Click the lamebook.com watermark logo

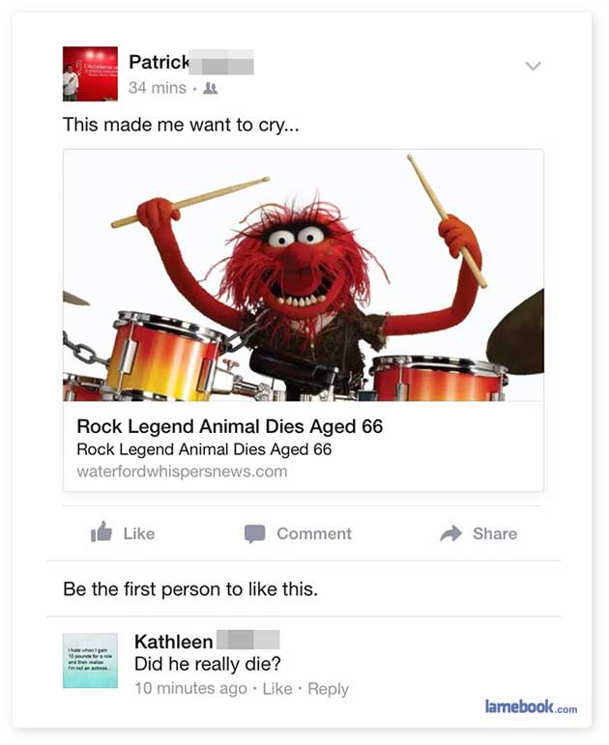(x=531, y=706)
